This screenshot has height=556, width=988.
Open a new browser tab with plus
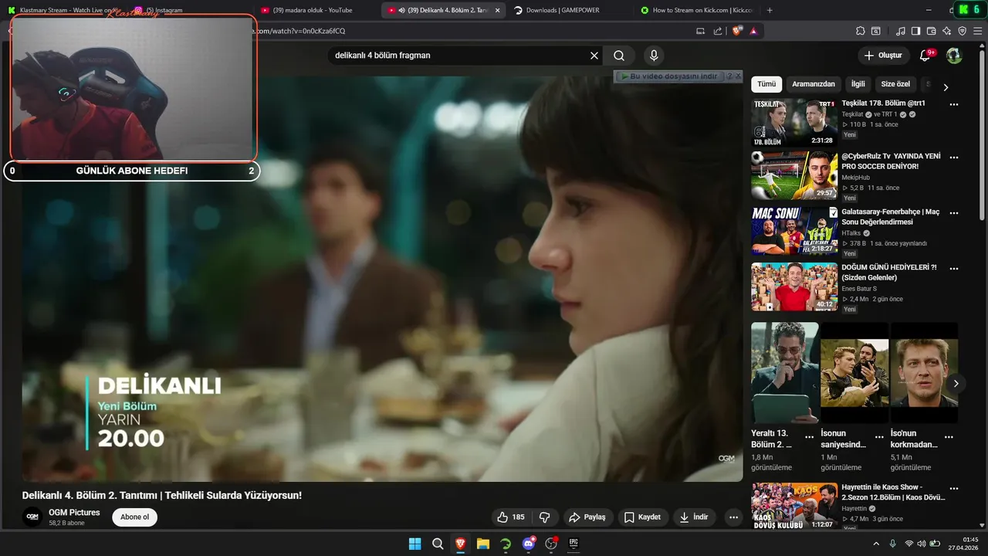coord(770,10)
